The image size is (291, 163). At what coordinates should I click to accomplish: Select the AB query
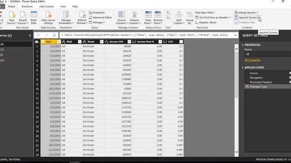click(16, 44)
